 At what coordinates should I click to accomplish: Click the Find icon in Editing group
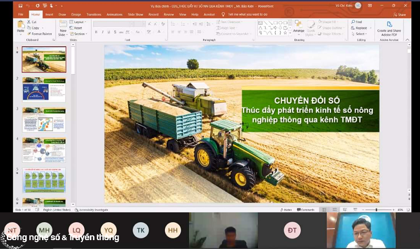coord(357,22)
